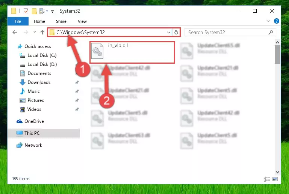Select Network in the sidebar
This screenshot has height=194, width=289.
tap(33, 145)
